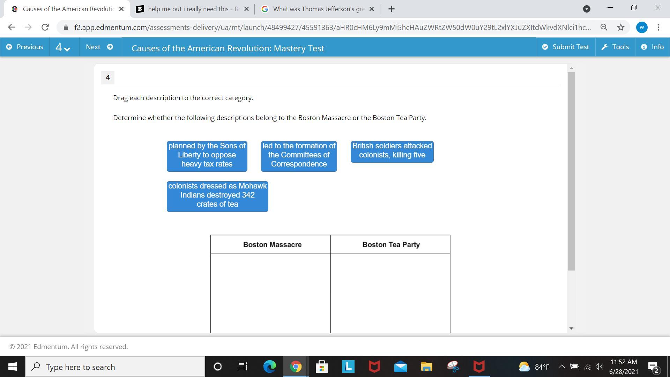Show hidden system tray icons

click(x=561, y=367)
